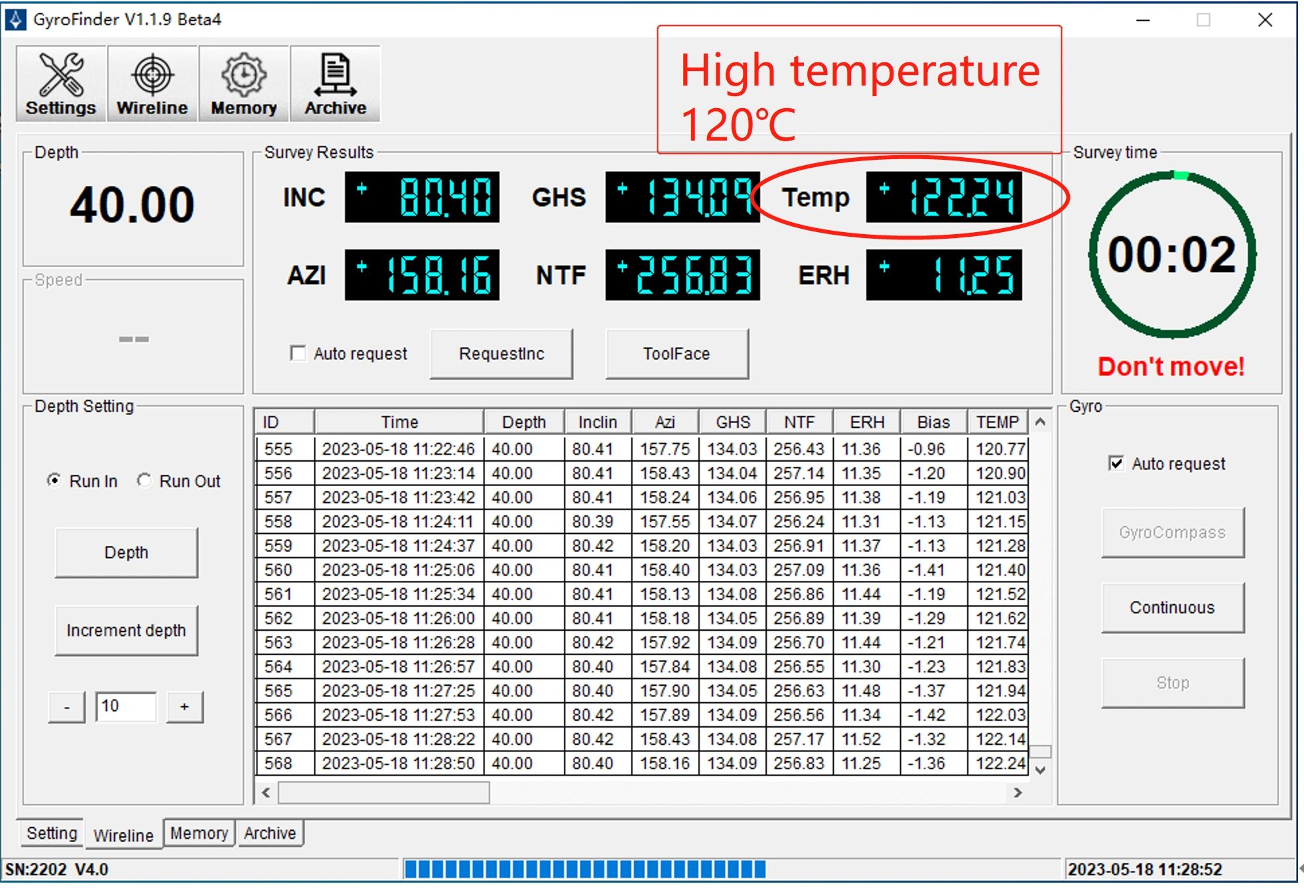Uncheck Auto request in Gyro panel
The width and height of the screenshot is (1304, 888).
pos(1116,464)
